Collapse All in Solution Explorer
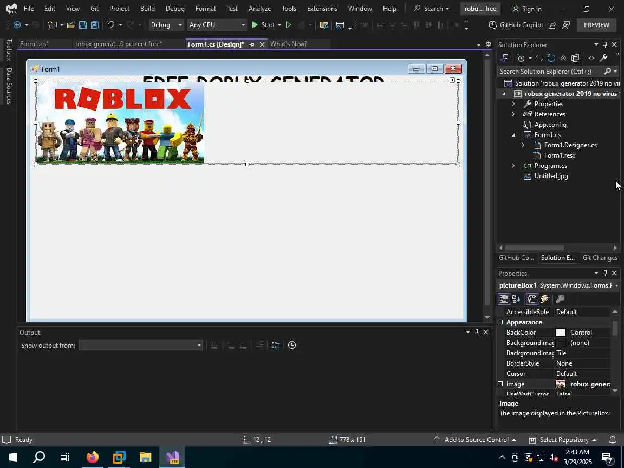 pyautogui.click(x=563, y=58)
